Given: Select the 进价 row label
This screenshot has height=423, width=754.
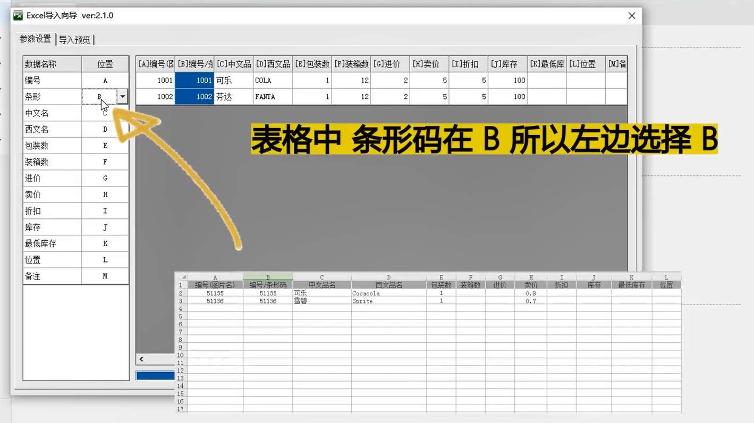Looking at the screenshot, I should (53, 178).
